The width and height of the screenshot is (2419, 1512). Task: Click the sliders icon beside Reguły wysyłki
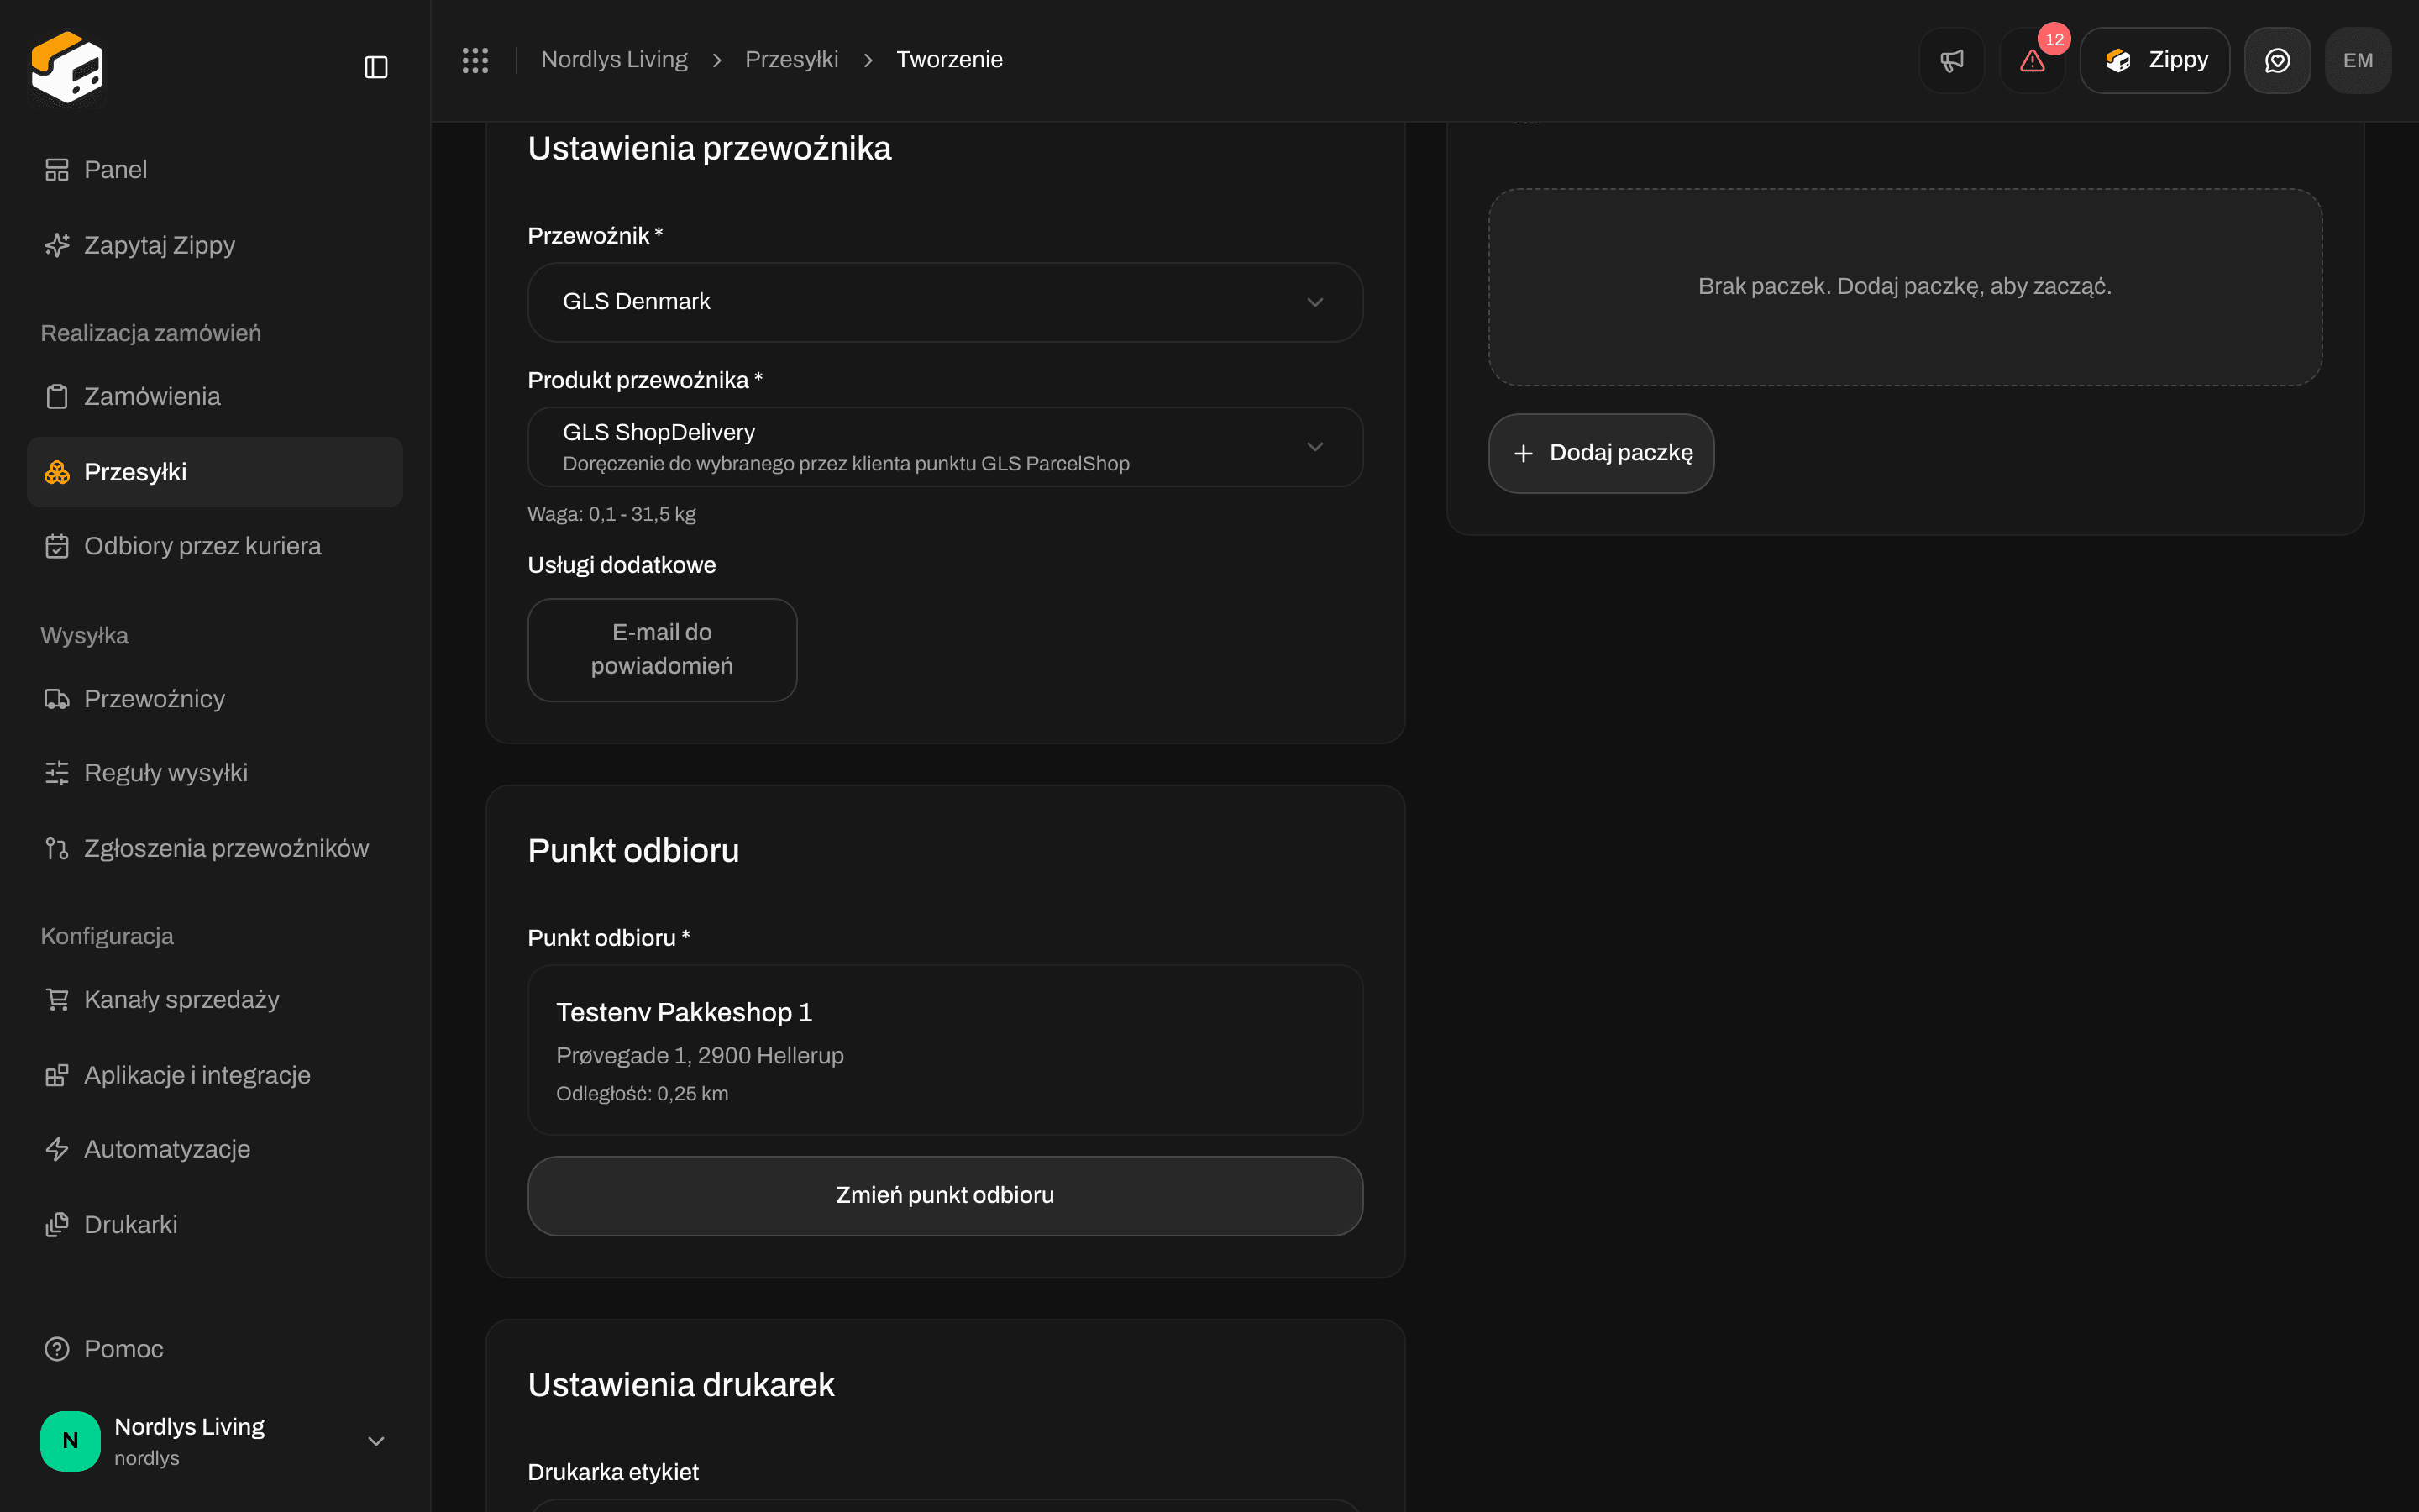click(57, 773)
